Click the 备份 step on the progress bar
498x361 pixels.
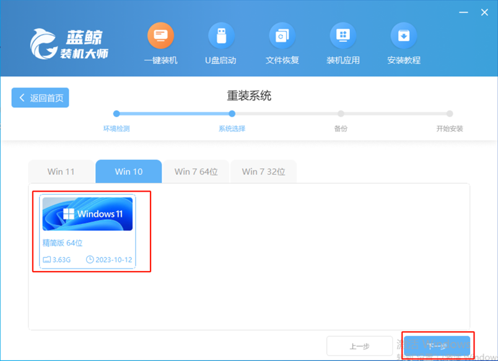point(341,114)
